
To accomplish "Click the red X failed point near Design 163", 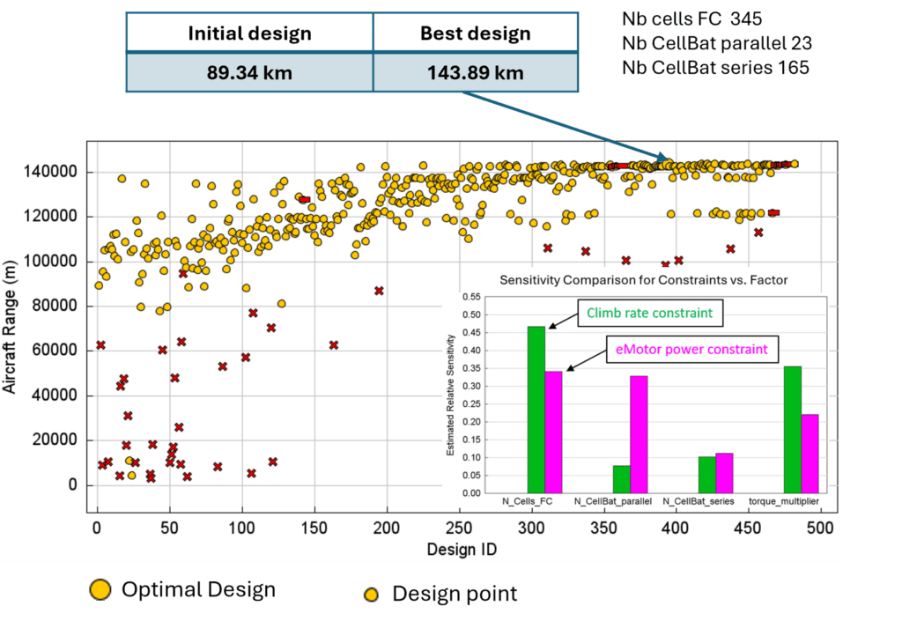I will pos(334,345).
